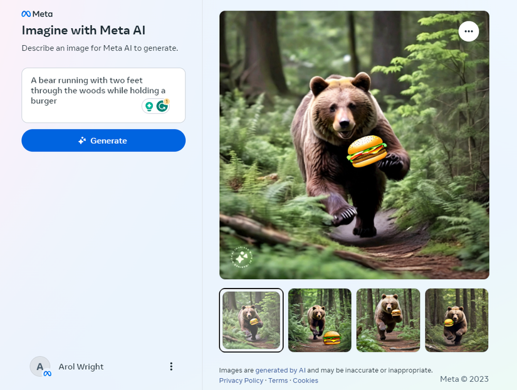This screenshot has width=517, height=390.
Task: View the Terms link
Action: [278, 380]
